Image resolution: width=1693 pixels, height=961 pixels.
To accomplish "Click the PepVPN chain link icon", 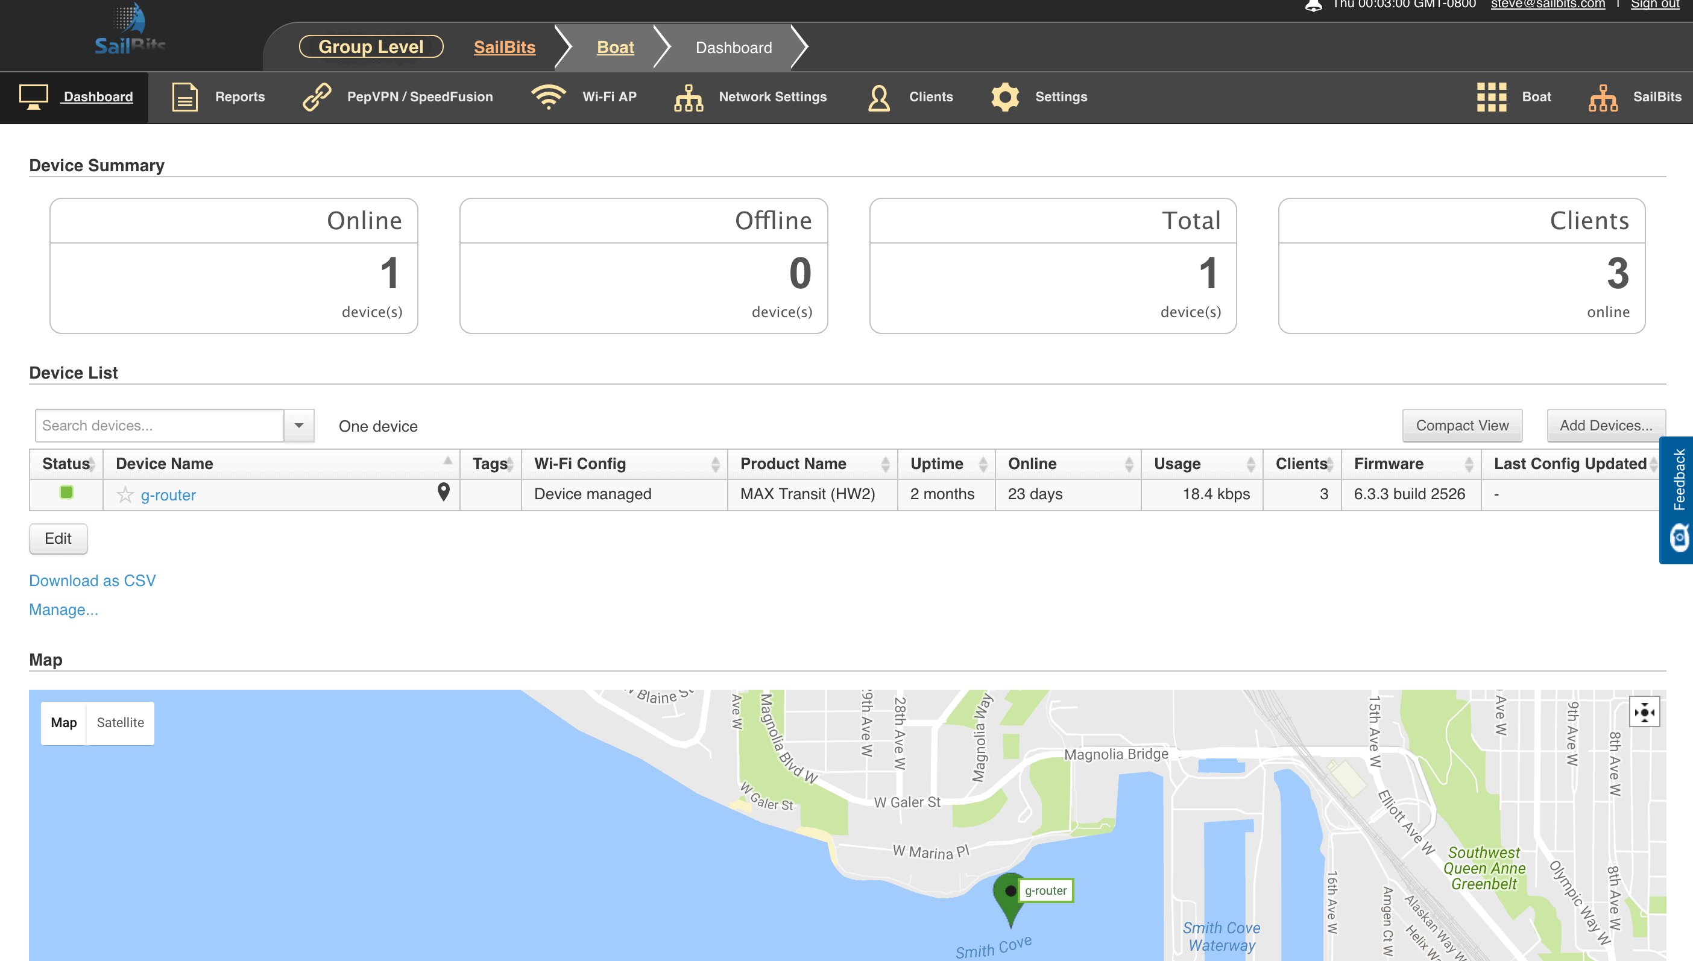I will tap(317, 96).
